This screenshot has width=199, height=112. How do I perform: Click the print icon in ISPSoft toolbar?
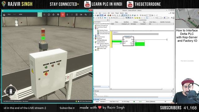(98, 15)
